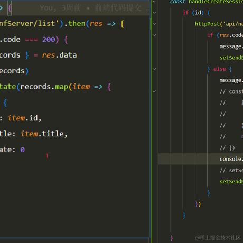Fold the 'if (res.code' block chevron

(154, 35)
